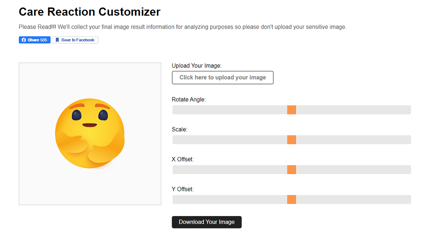Click the Facebook logo in Share button
426x236 pixels.
point(24,40)
